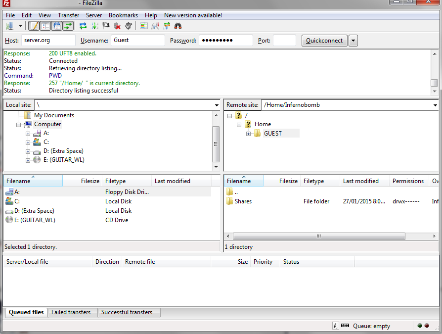Open the Transfer menu

click(69, 15)
